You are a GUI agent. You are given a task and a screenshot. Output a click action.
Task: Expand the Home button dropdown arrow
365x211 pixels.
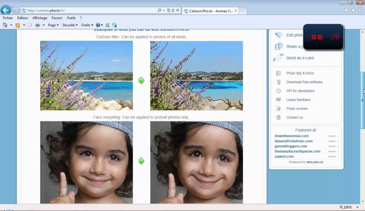point(11,25)
